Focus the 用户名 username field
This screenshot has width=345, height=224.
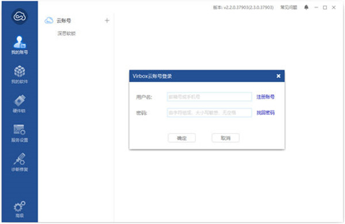(209, 96)
